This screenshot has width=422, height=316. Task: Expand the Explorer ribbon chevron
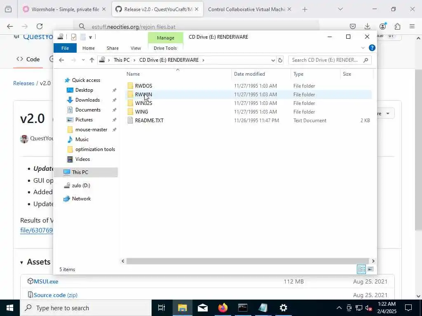[x=363, y=48]
